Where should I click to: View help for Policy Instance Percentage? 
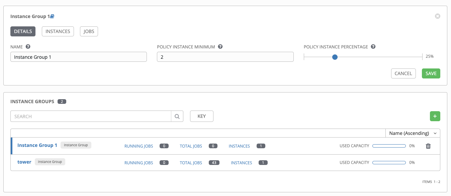(x=373, y=46)
